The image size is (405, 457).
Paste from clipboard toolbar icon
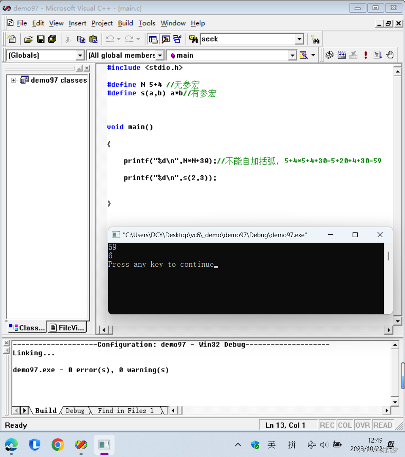(x=93, y=39)
